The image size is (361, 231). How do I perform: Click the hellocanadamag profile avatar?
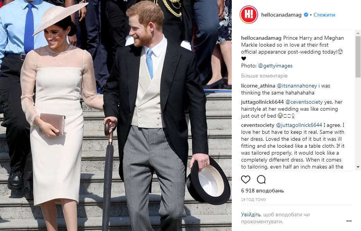click(x=249, y=15)
